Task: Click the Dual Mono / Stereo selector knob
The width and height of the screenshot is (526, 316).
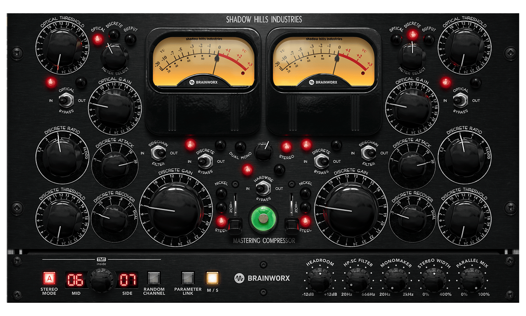Action: pyautogui.click(x=263, y=152)
